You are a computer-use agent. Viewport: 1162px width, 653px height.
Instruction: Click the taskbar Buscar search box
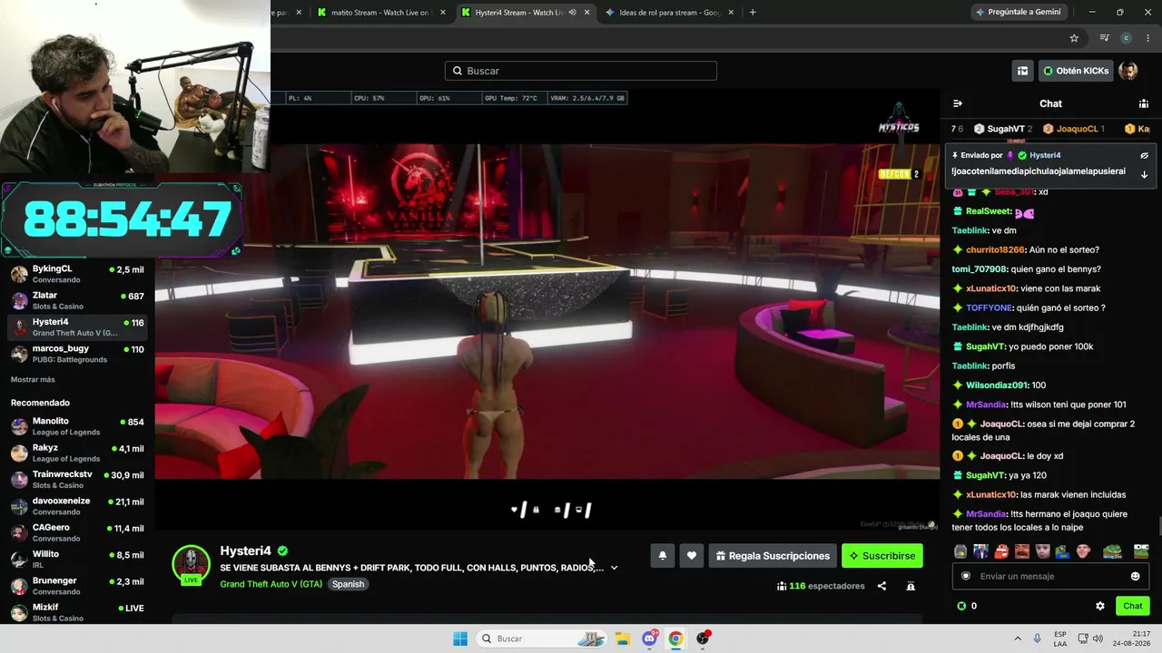click(541, 638)
